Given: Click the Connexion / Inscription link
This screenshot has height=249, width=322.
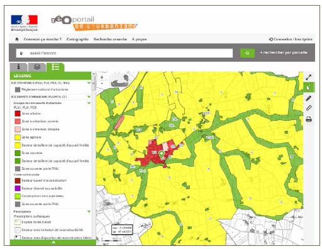Looking at the screenshot, I should point(291,39).
